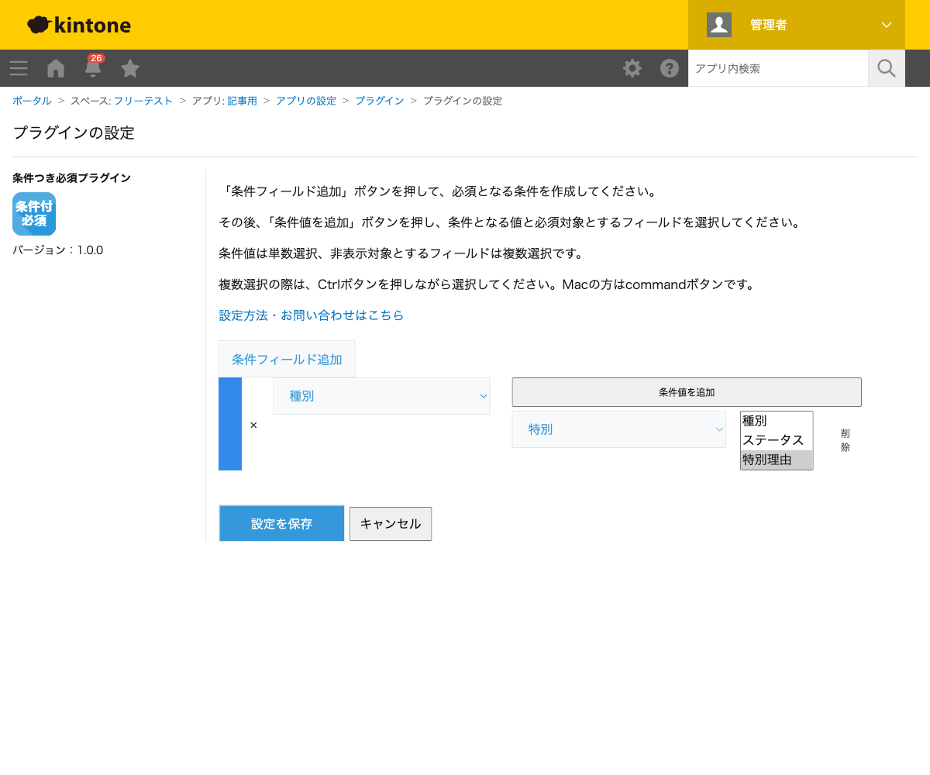Expand the 管理者 user menu arrow
930x775 pixels.
tap(887, 25)
